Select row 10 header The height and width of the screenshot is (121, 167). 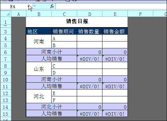tap(6, 79)
